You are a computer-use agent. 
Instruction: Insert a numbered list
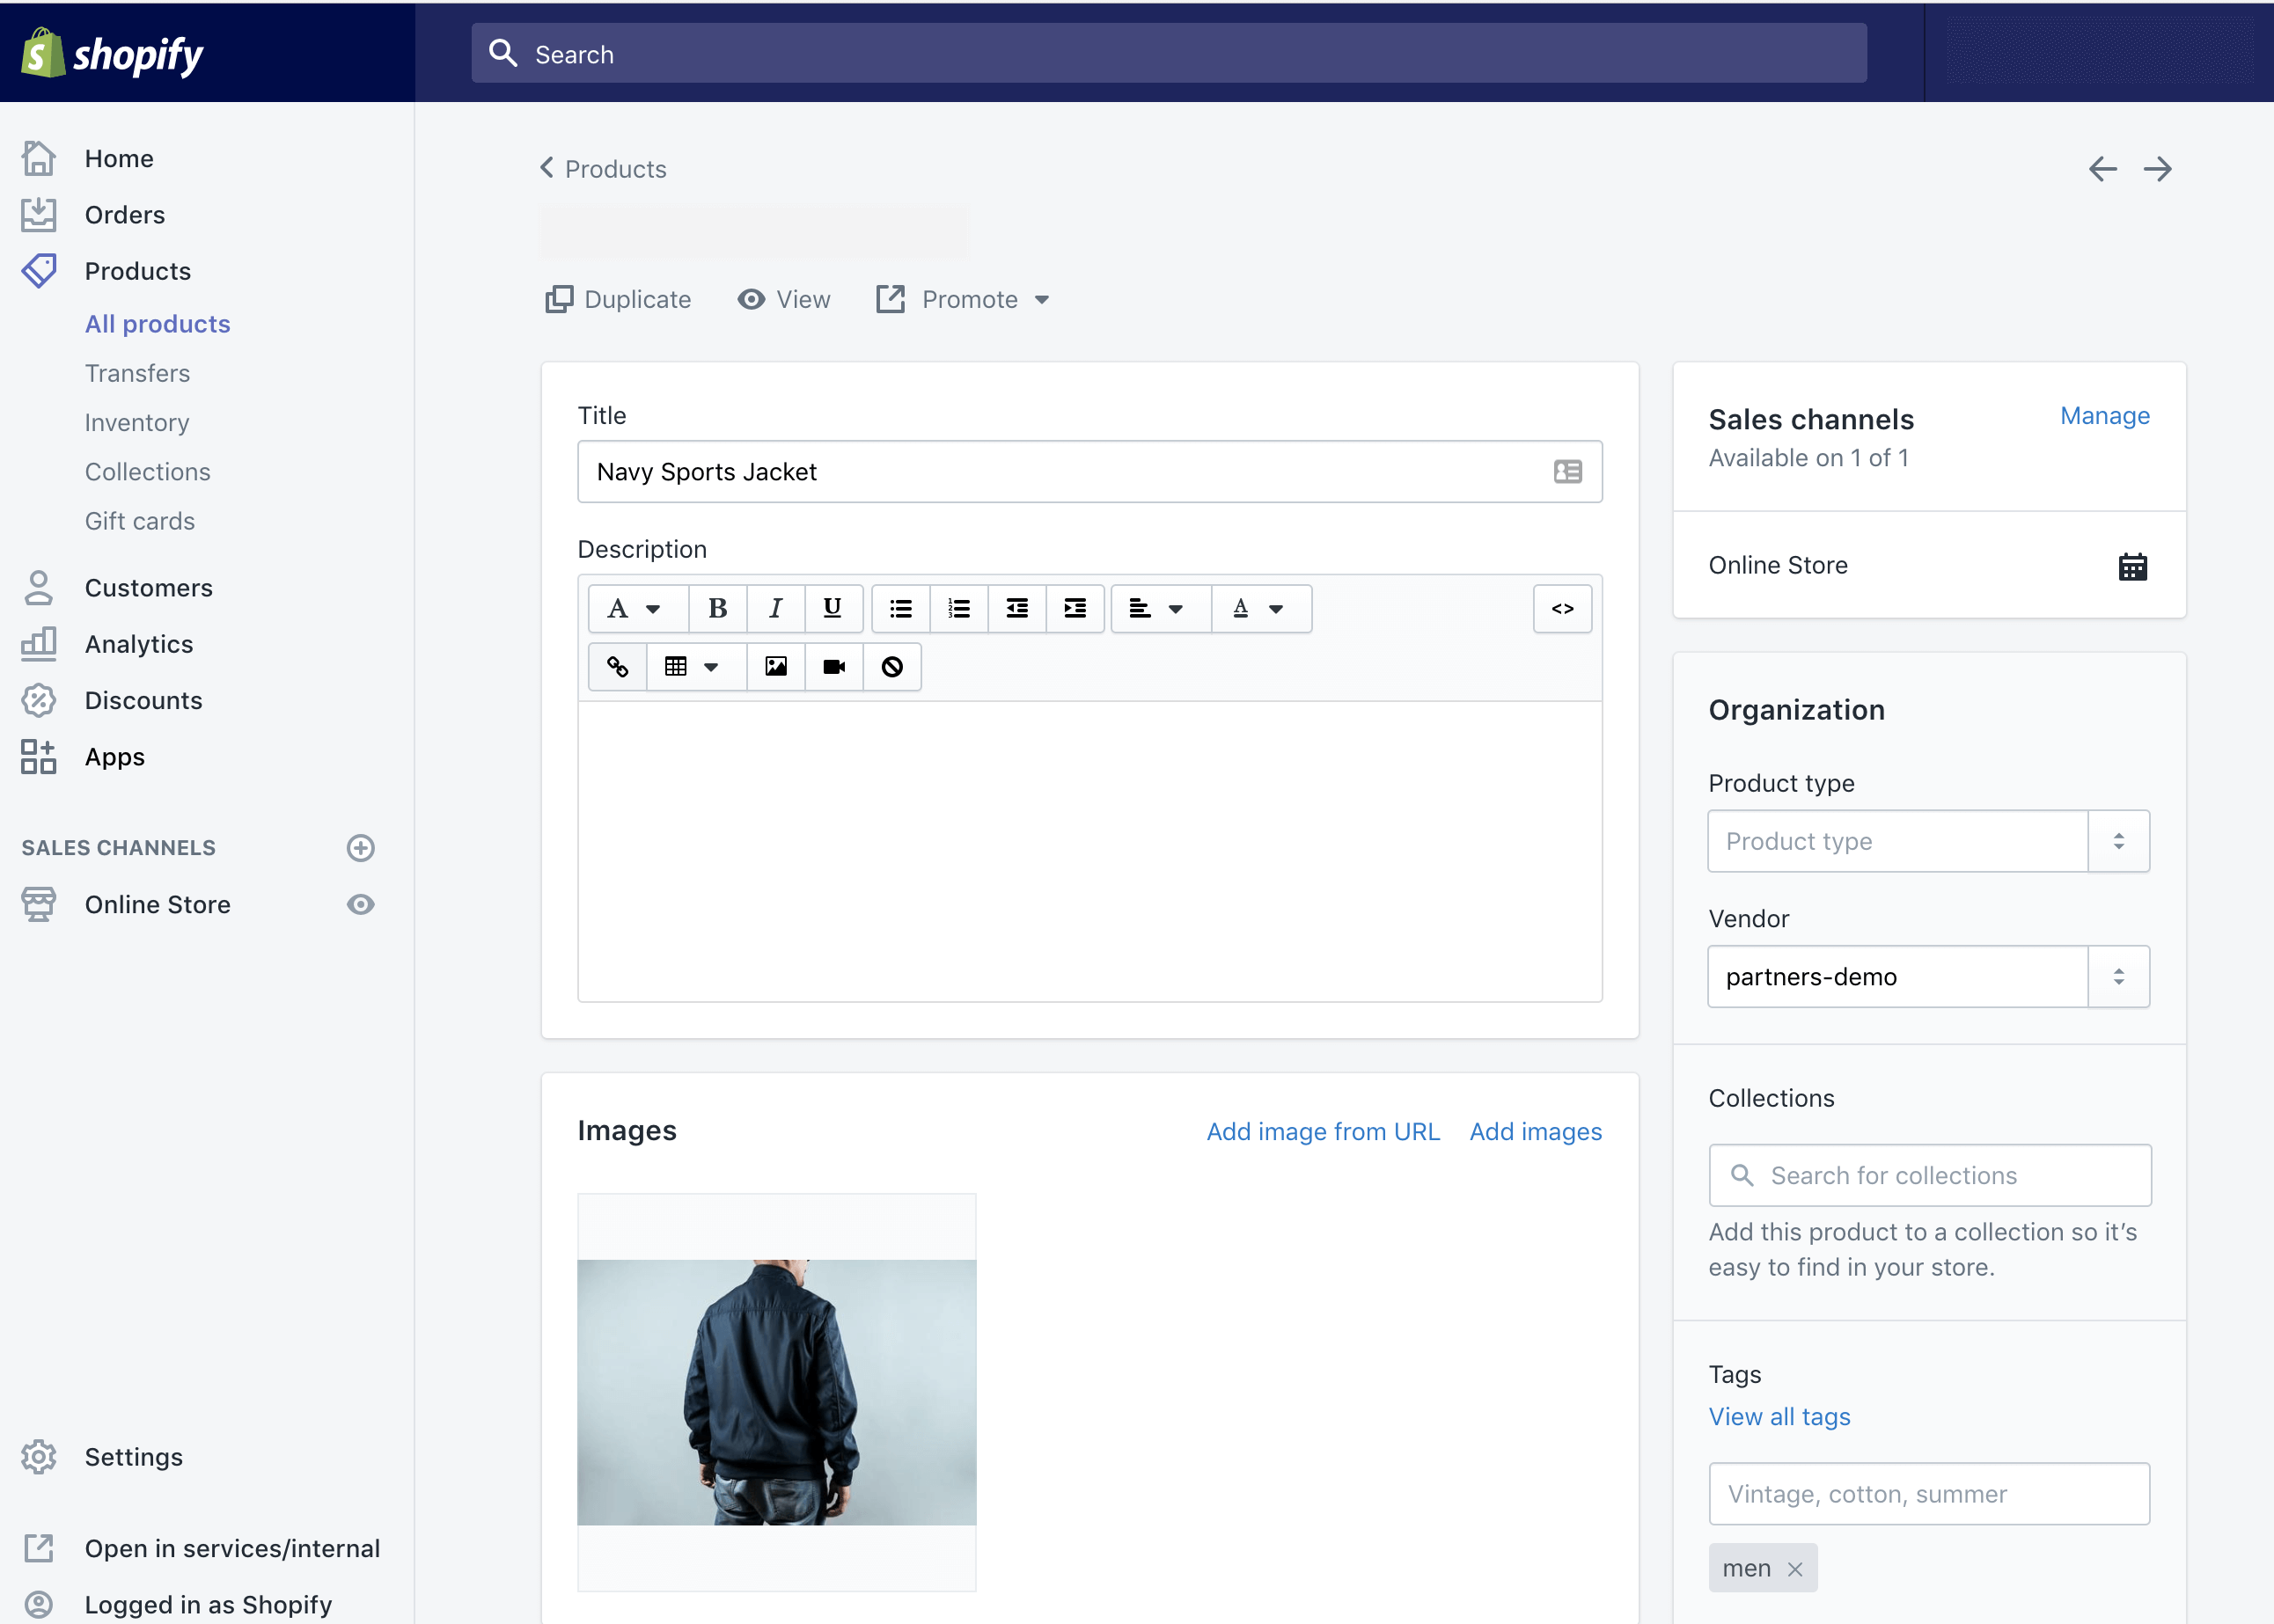(958, 608)
